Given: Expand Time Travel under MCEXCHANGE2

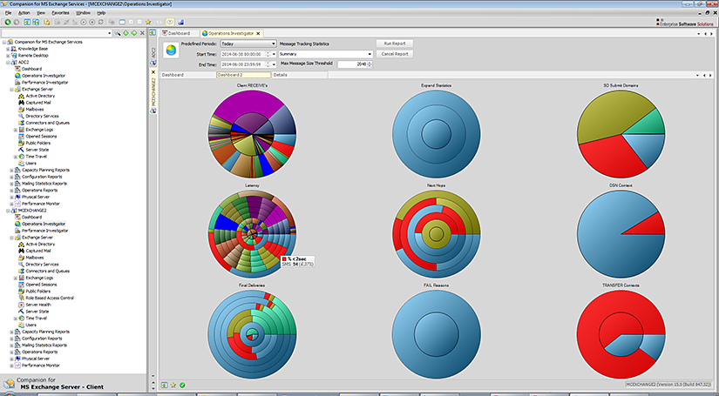Looking at the screenshot, I should pos(16,319).
